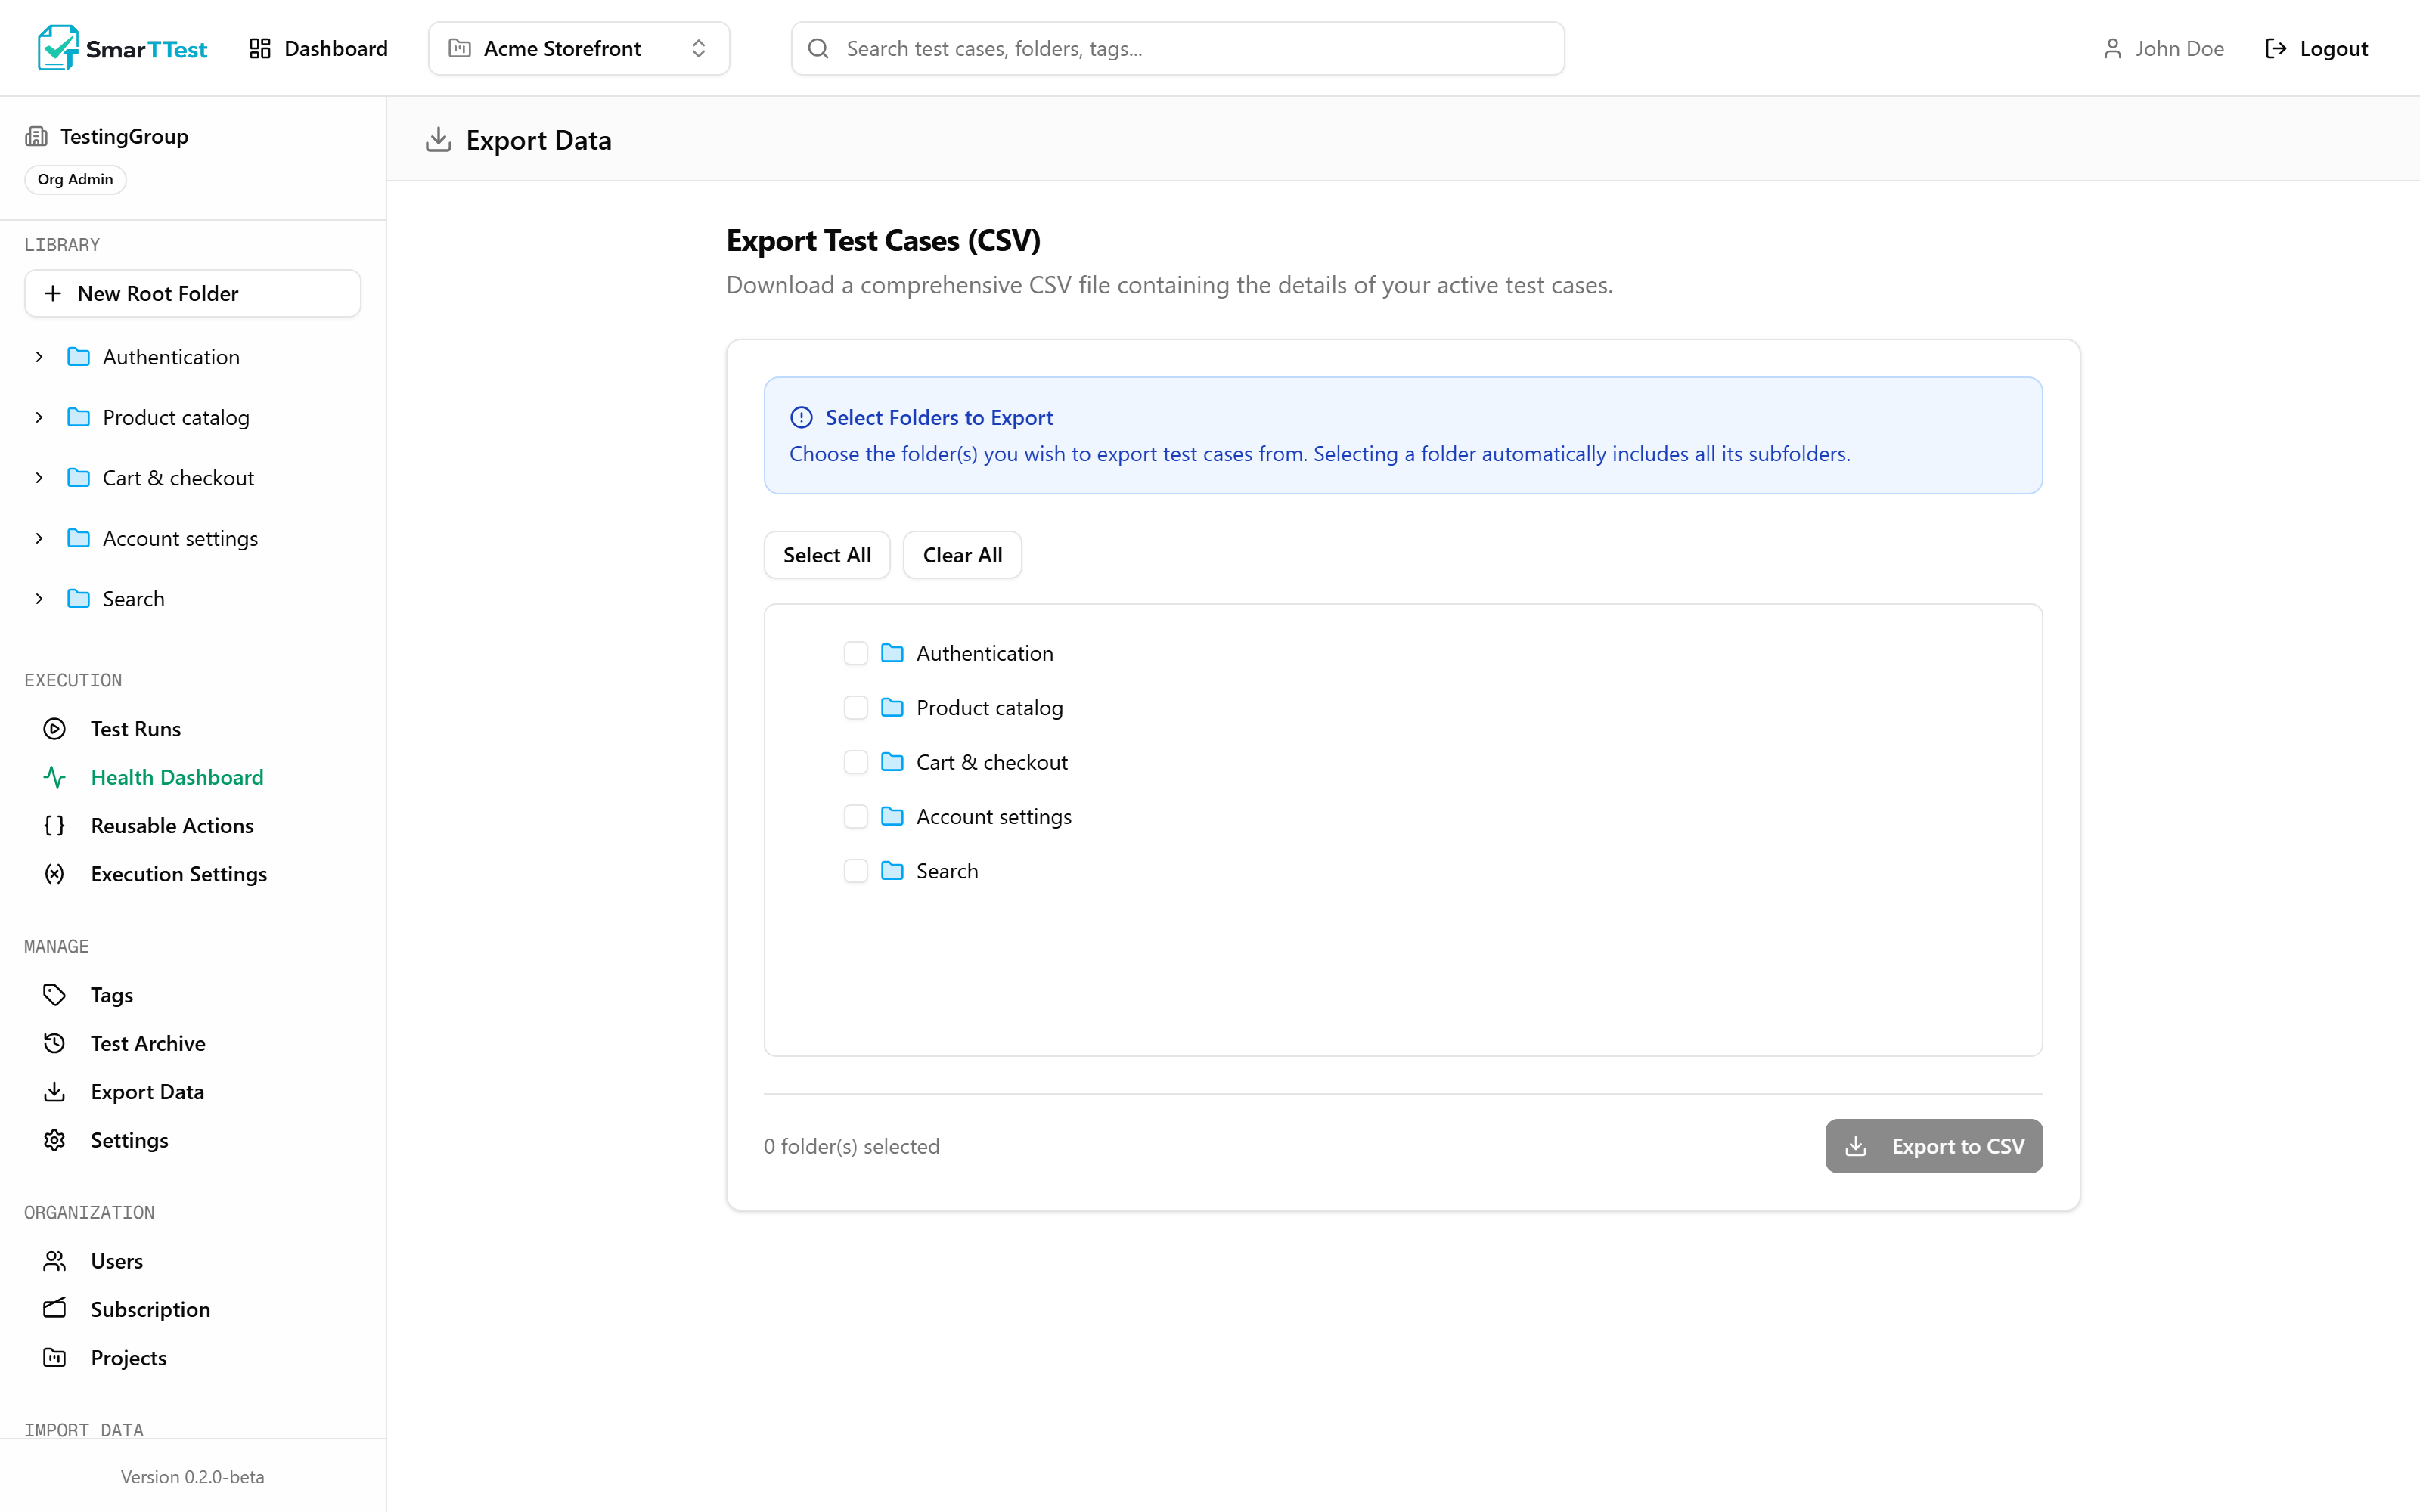The image size is (2420, 1512).
Task: Expand the Cart & checkout folder in sidebar
Action: pos(39,478)
